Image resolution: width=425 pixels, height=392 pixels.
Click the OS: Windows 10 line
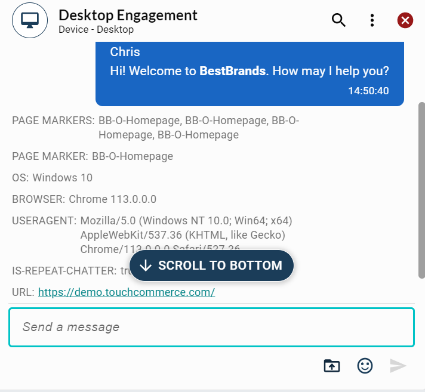click(53, 178)
